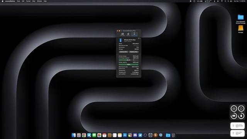Open Wi-Fi status in menu bar
Viewport: 247px width, 139px height.
click(x=222, y=1)
